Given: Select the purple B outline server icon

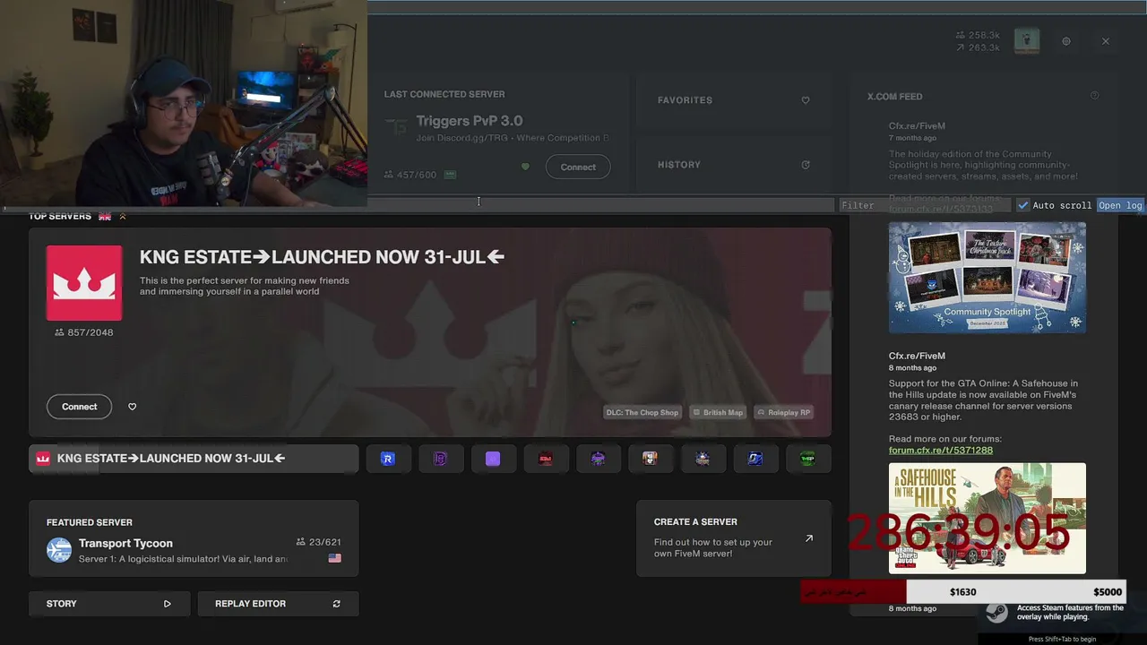Looking at the screenshot, I should click(440, 459).
